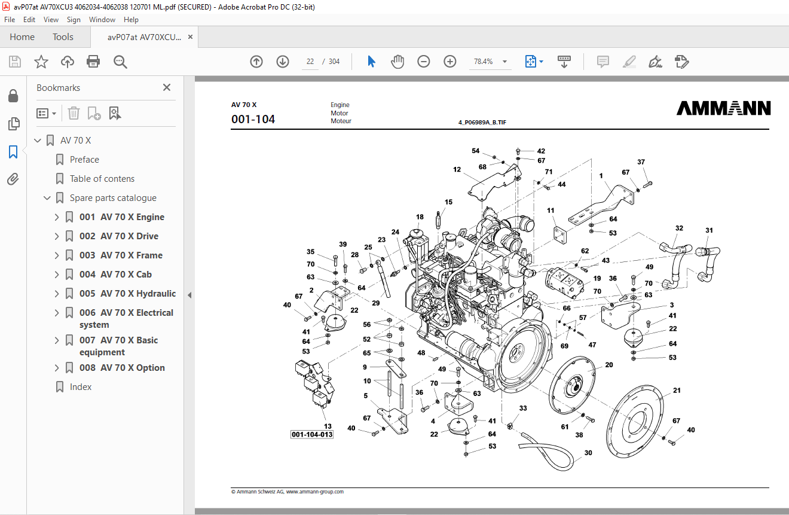The image size is (789, 515).
Task: Open the File menu
Action: pyautogui.click(x=10, y=20)
